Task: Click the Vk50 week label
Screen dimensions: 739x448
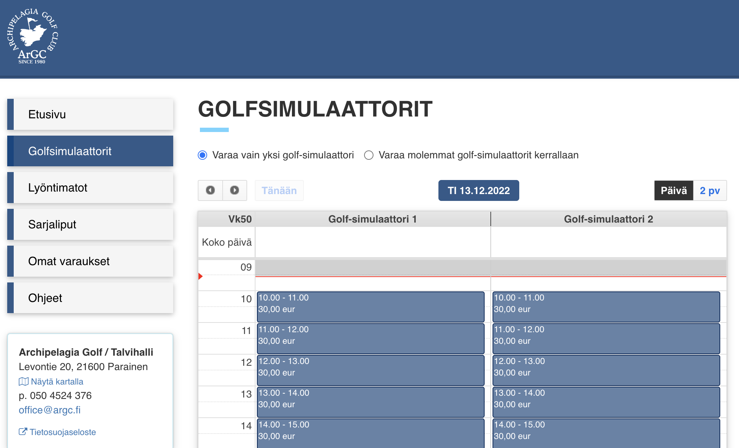Action: pyautogui.click(x=240, y=219)
